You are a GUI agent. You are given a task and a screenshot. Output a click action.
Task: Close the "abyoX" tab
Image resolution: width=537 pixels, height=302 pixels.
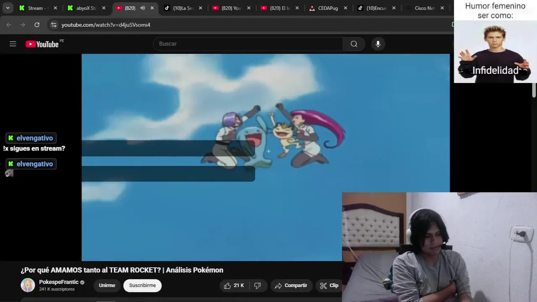[x=104, y=8]
